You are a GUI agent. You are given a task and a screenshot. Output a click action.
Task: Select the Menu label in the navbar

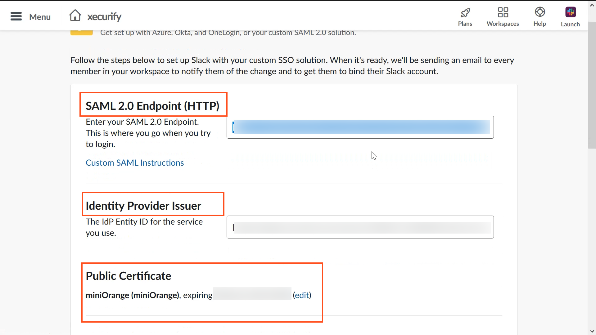pyautogui.click(x=40, y=17)
